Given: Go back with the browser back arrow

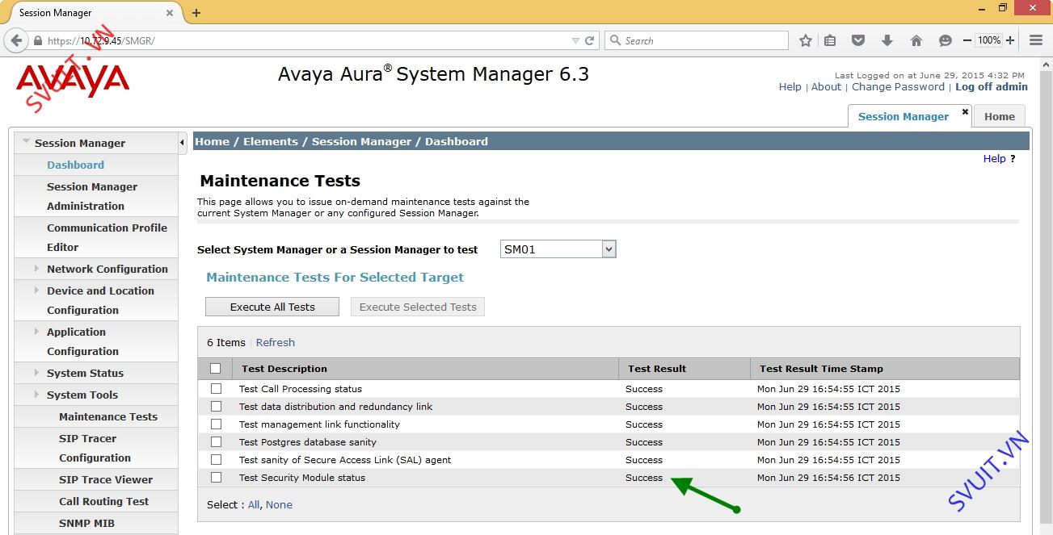Looking at the screenshot, I should pyautogui.click(x=15, y=40).
